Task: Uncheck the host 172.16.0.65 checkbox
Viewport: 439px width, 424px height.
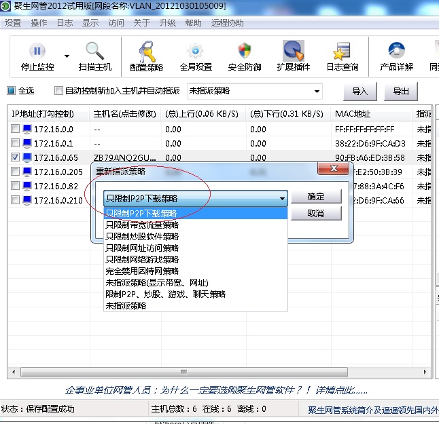Action: pos(15,157)
